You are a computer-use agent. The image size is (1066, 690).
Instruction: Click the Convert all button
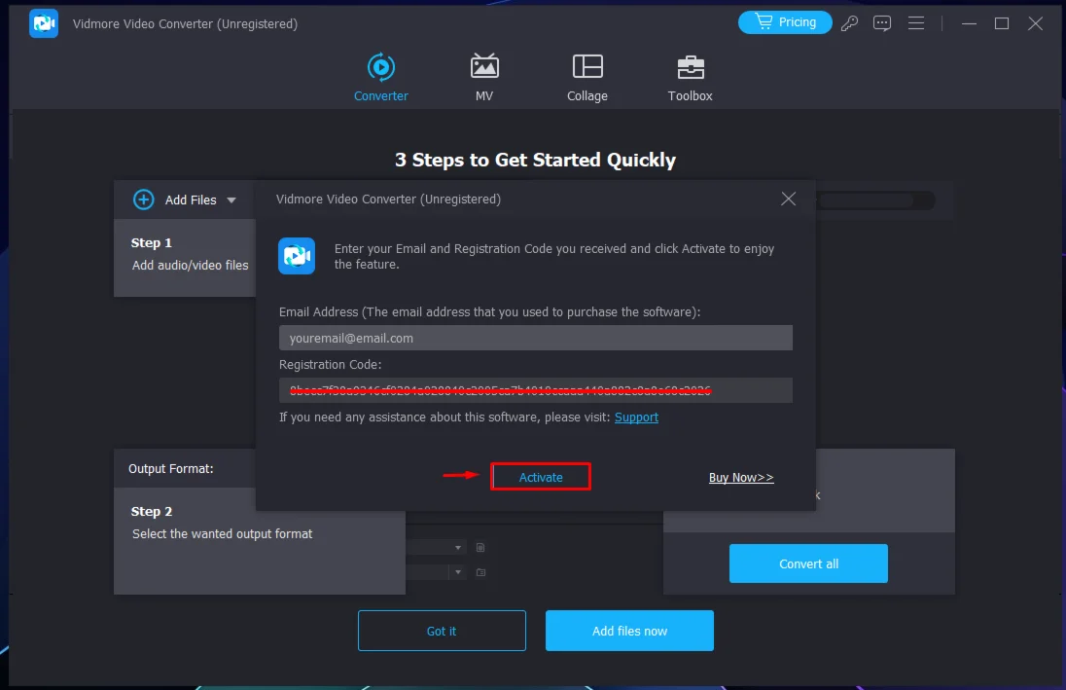point(808,563)
